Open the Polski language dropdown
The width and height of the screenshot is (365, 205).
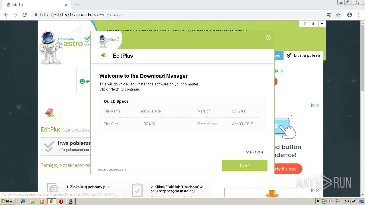[x=322, y=24]
